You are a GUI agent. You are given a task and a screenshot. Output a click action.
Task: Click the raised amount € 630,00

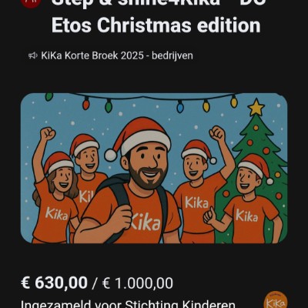pyautogui.click(x=54, y=283)
